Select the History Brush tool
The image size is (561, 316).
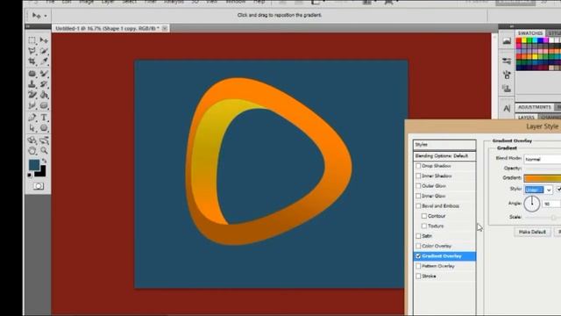coord(44,84)
